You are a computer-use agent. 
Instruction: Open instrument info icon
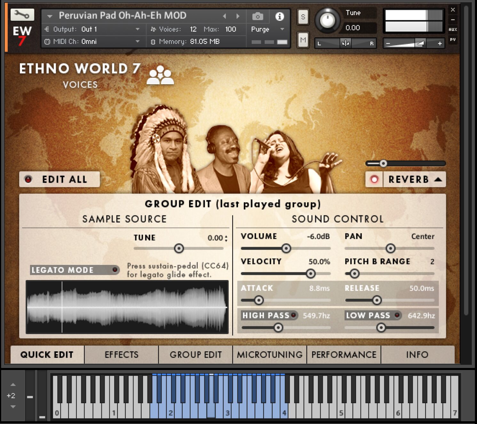[280, 16]
